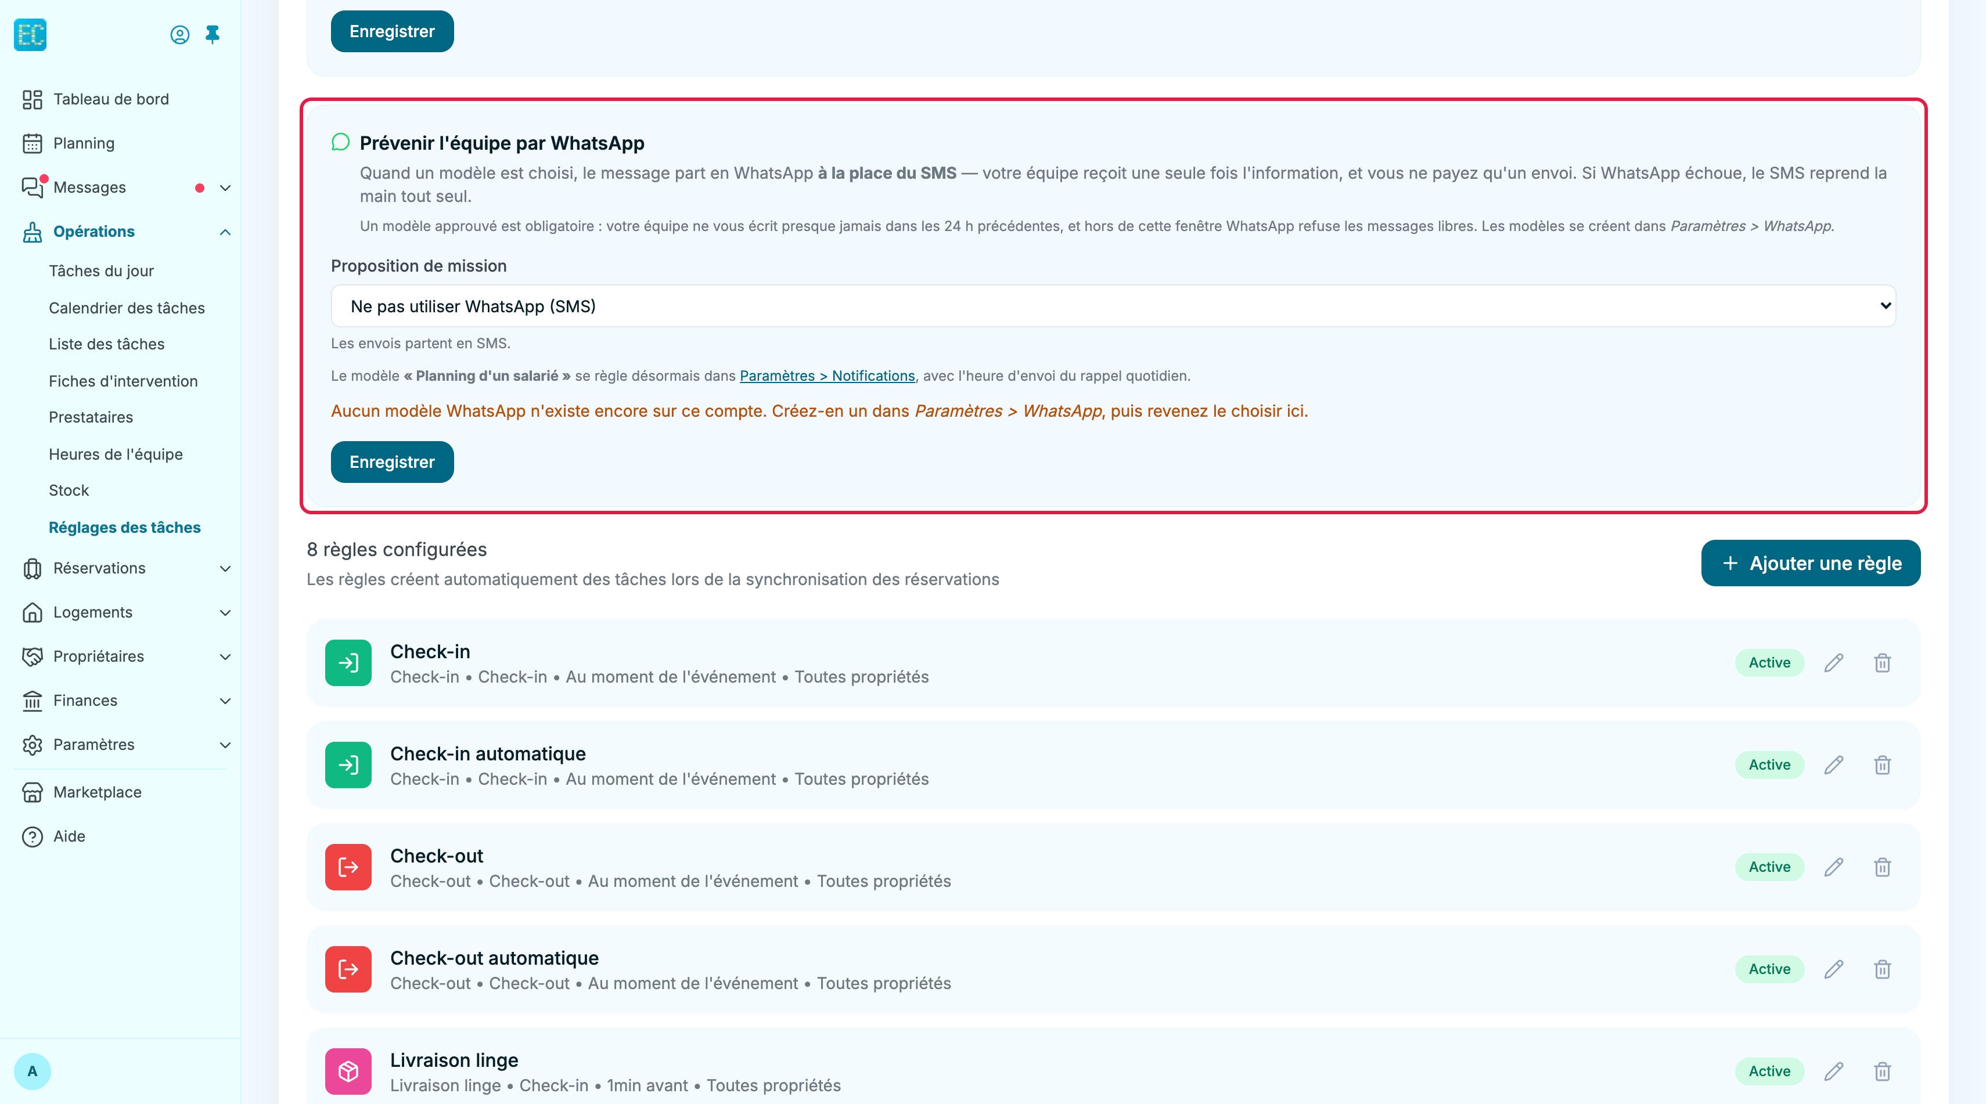Toggle the sidebar pin icon
Viewport: 1986px width, 1104px height.
point(213,35)
